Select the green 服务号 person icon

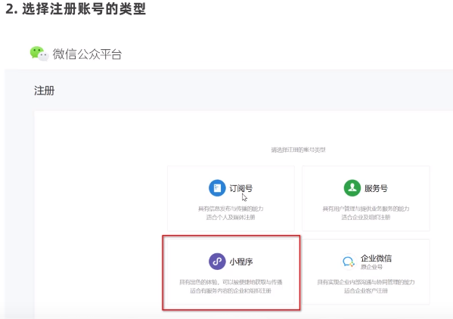(352, 188)
